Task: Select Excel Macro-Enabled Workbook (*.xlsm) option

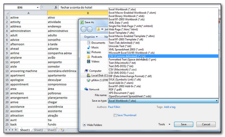Action: pos(163,13)
